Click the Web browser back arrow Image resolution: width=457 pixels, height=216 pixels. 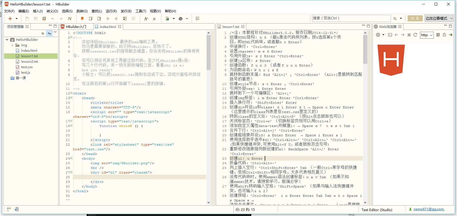tap(396, 35)
